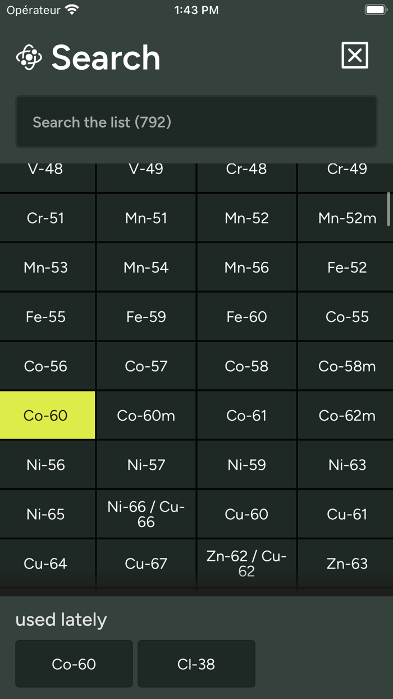Viewport: 393px width, 699px height.
Task: Close the Search screen with the X icon
Action: (354, 55)
